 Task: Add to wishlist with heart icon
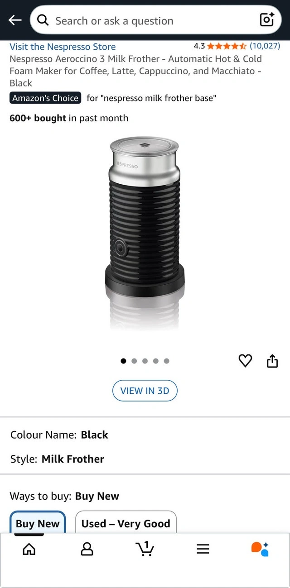point(245,361)
